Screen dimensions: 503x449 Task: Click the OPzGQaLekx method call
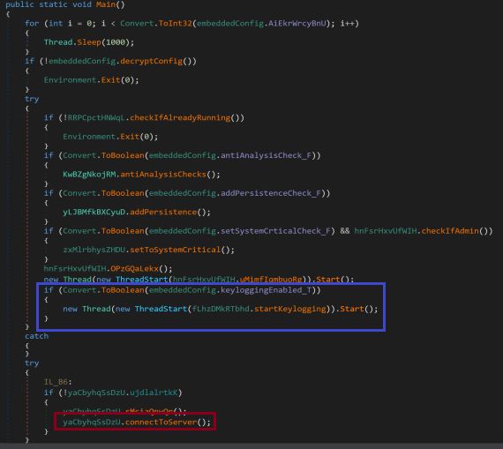point(134,269)
